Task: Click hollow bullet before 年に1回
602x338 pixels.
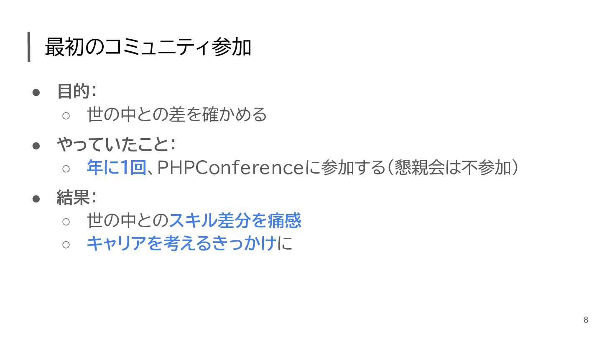Action: 66,169
